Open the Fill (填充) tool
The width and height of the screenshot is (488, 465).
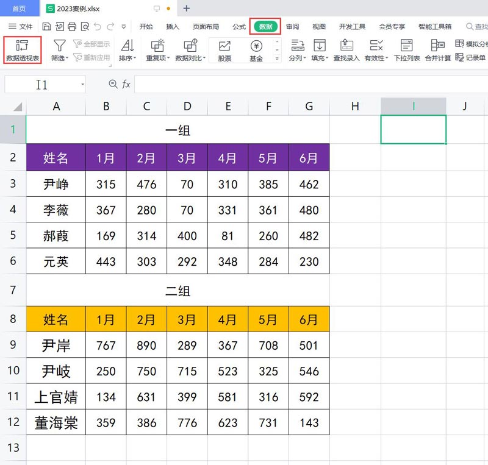click(320, 50)
